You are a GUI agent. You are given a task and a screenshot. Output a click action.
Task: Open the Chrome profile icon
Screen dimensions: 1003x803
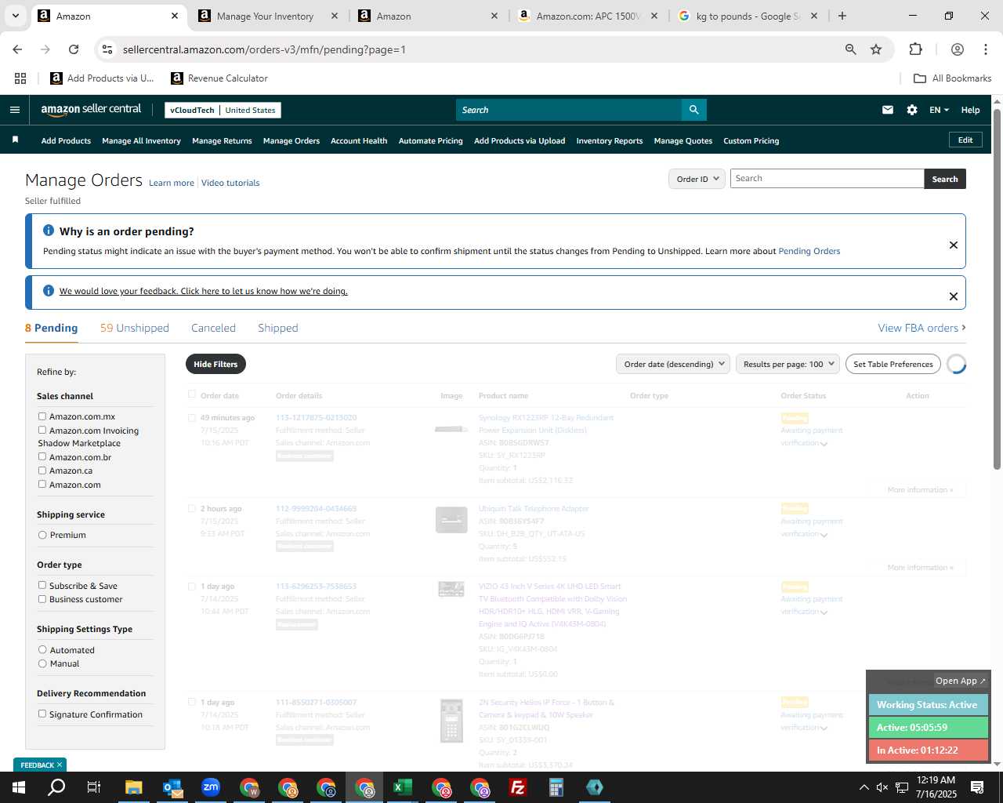pyautogui.click(x=957, y=49)
